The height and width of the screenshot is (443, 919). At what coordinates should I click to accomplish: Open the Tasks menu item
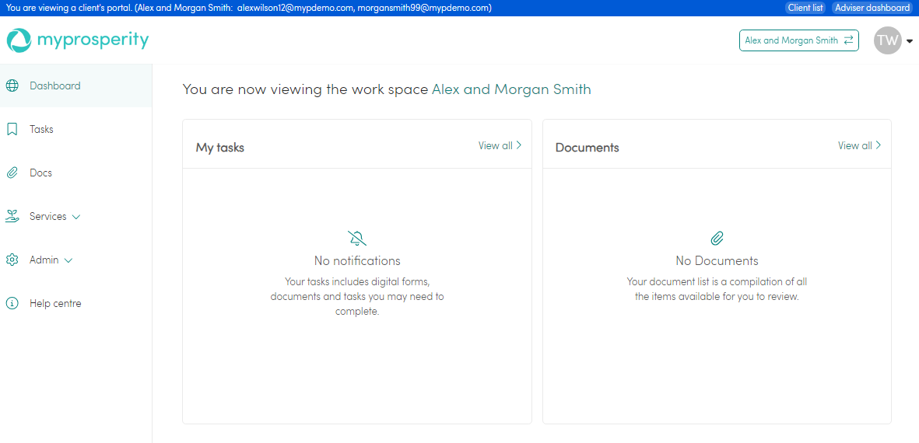41,129
